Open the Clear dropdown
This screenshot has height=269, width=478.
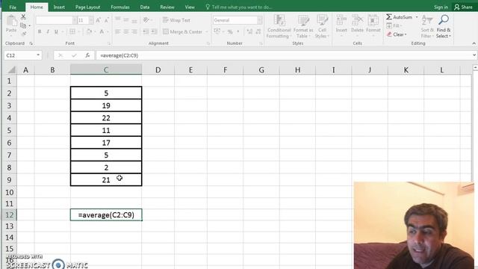tap(397, 34)
